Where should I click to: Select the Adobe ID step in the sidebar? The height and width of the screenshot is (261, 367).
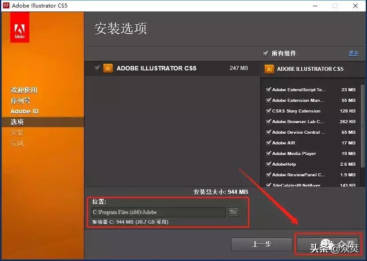tap(24, 111)
